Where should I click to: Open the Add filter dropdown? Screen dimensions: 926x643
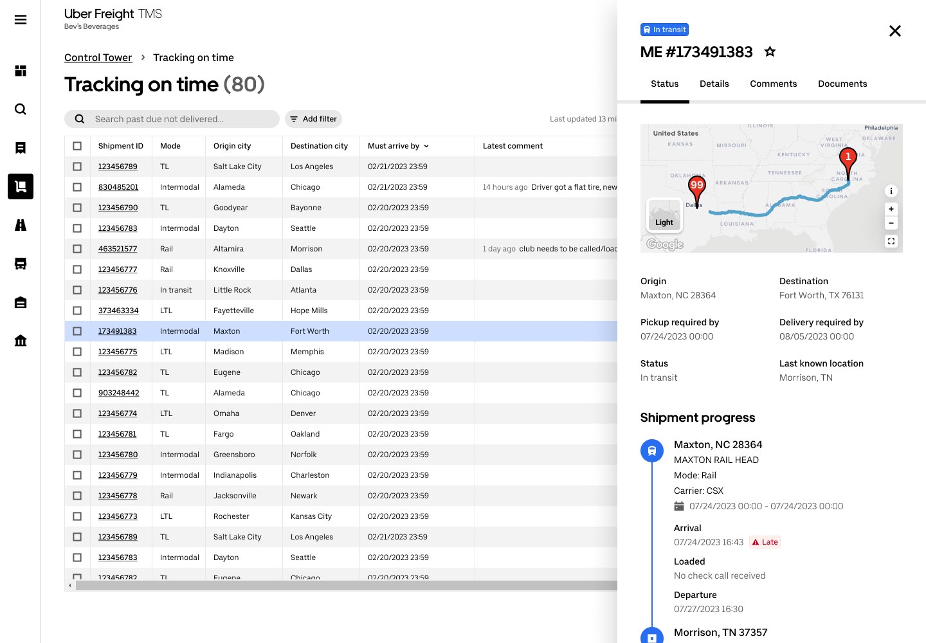point(313,119)
